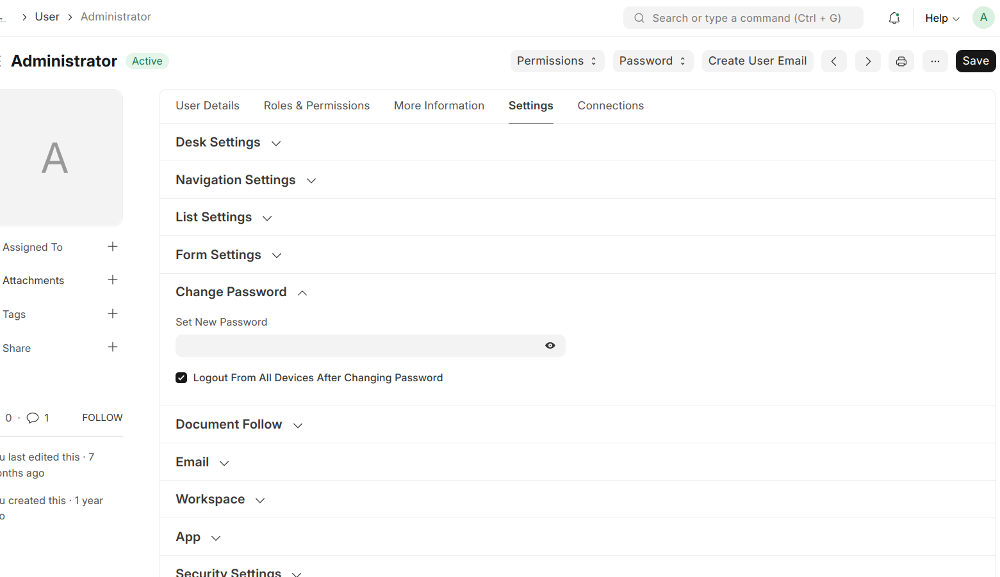Open the Connections tab
Viewport: 1000px width, 577px height.
[610, 106]
